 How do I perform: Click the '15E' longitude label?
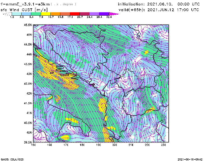33,145
